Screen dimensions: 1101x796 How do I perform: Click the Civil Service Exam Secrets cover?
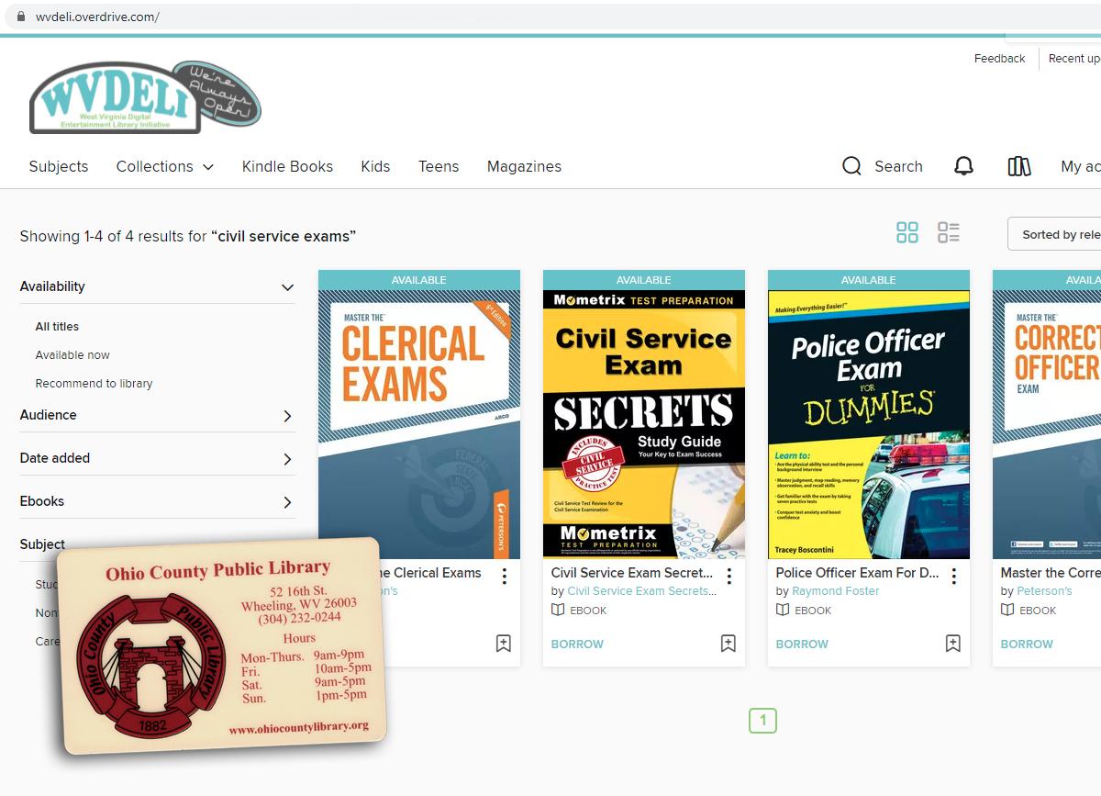click(x=644, y=424)
